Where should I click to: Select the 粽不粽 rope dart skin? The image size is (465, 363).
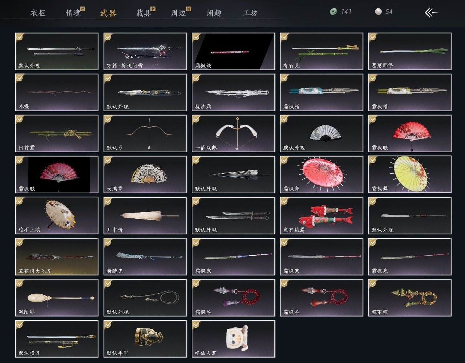[x=410, y=298]
